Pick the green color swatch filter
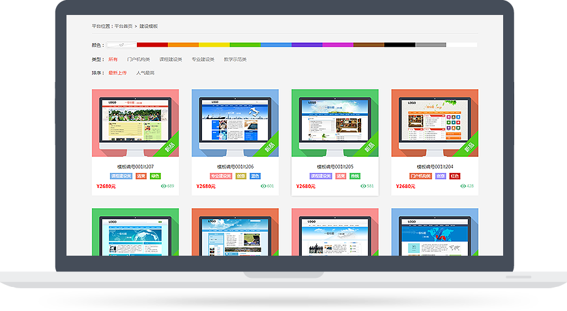Screen dimensions: 567x311 (x=245, y=45)
